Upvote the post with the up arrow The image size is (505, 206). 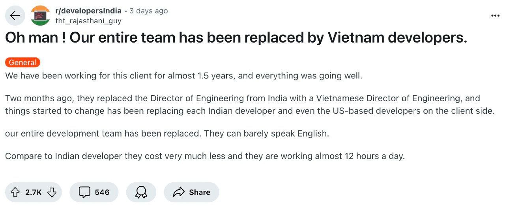coord(15,192)
